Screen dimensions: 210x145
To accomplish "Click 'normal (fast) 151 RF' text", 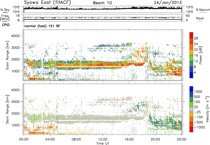I will pos(42,26).
